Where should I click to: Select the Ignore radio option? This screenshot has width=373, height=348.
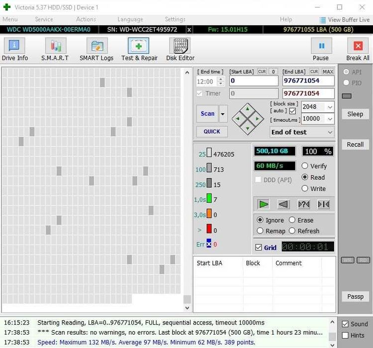(x=260, y=220)
